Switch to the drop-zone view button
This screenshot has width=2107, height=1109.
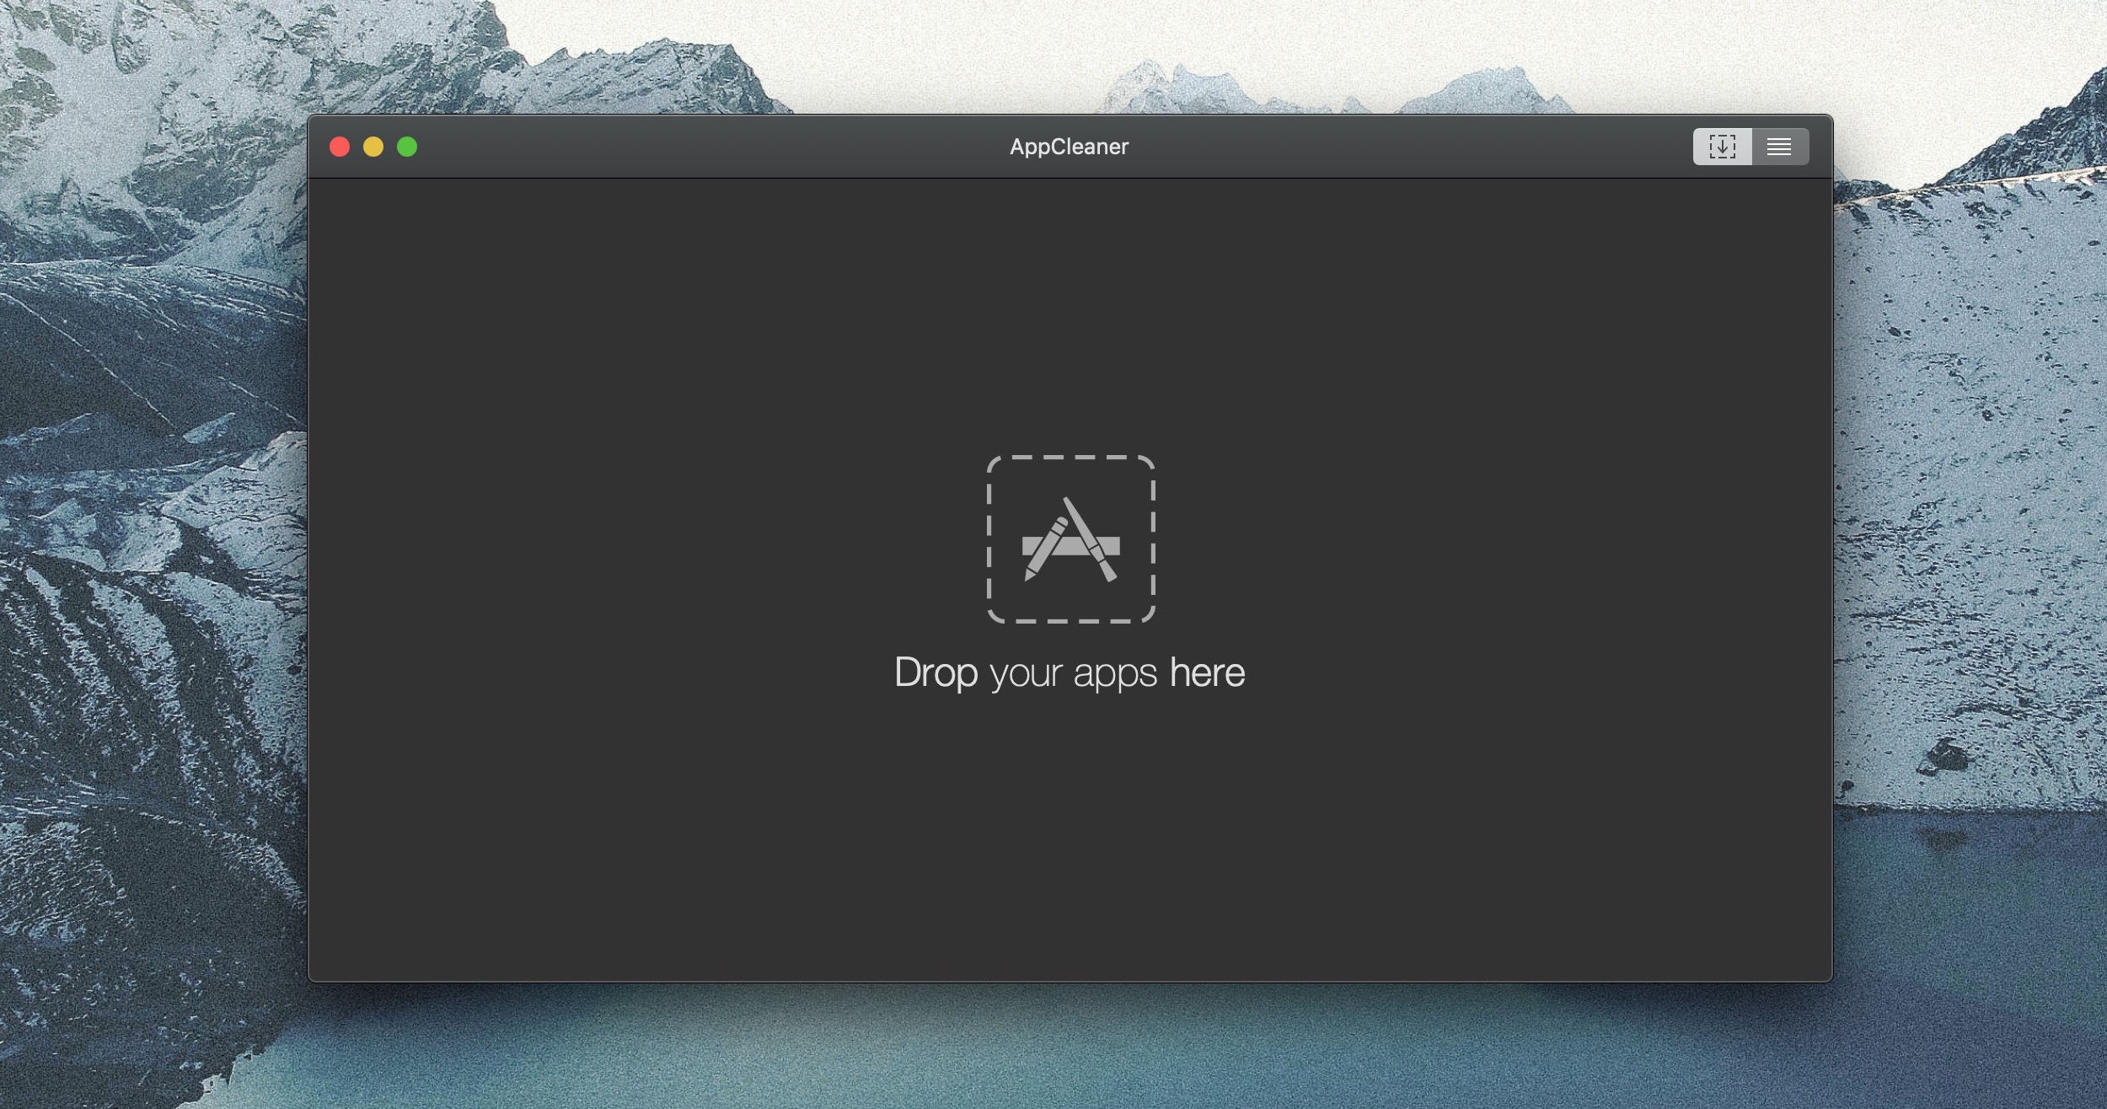tap(1722, 147)
